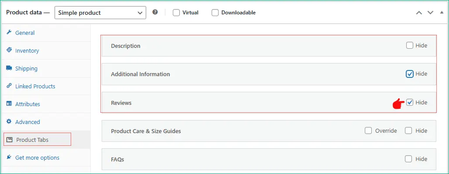The width and height of the screenshot is (449, 174).
Task: Click the Inventory tag icon
Action: 9,50
